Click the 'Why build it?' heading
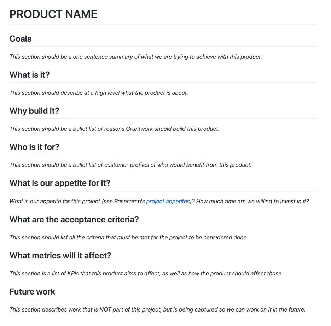331x326 pixels. (34, 111)
